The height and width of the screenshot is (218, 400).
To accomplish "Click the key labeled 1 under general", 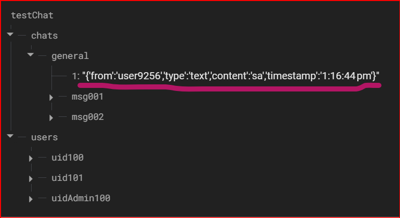I will 75,76.
